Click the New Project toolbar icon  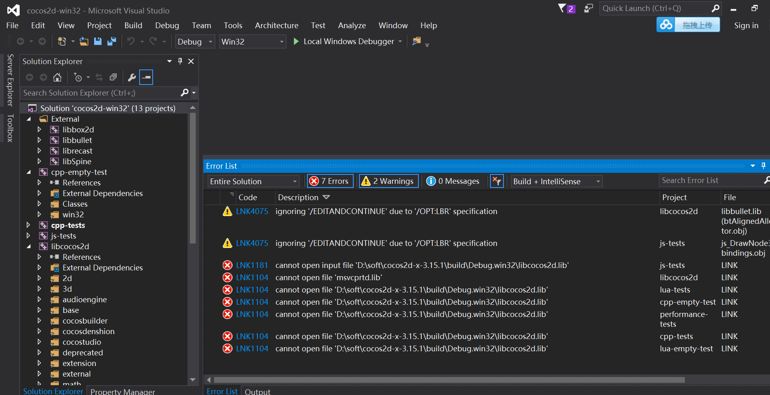click(62, 41)
